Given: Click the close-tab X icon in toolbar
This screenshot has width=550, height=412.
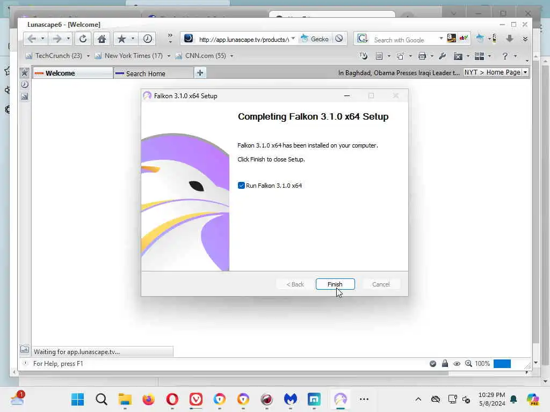Looking at the screenshot, I should tap(458, 56).
